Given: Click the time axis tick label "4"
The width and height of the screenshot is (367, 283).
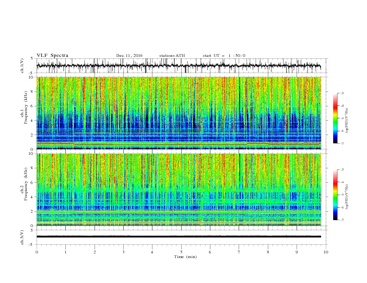Looking at the screenshot, I should point(152,252).
